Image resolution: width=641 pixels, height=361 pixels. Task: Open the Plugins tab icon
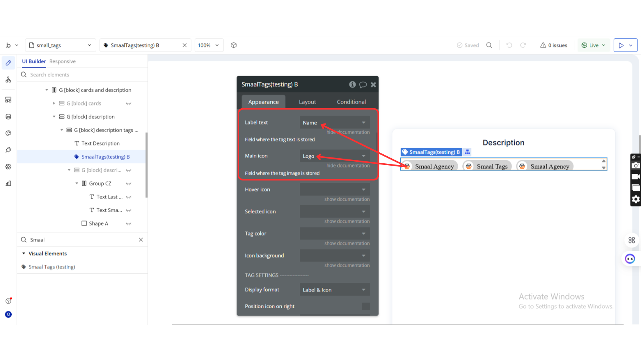click(x=8, y=150)
